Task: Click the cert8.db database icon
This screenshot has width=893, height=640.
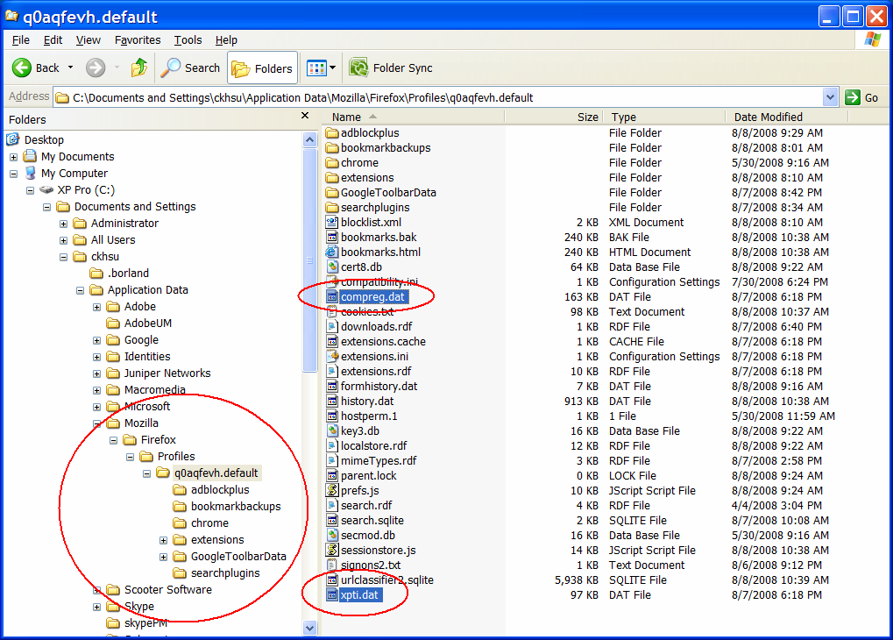Action: [x=332, y=267]
